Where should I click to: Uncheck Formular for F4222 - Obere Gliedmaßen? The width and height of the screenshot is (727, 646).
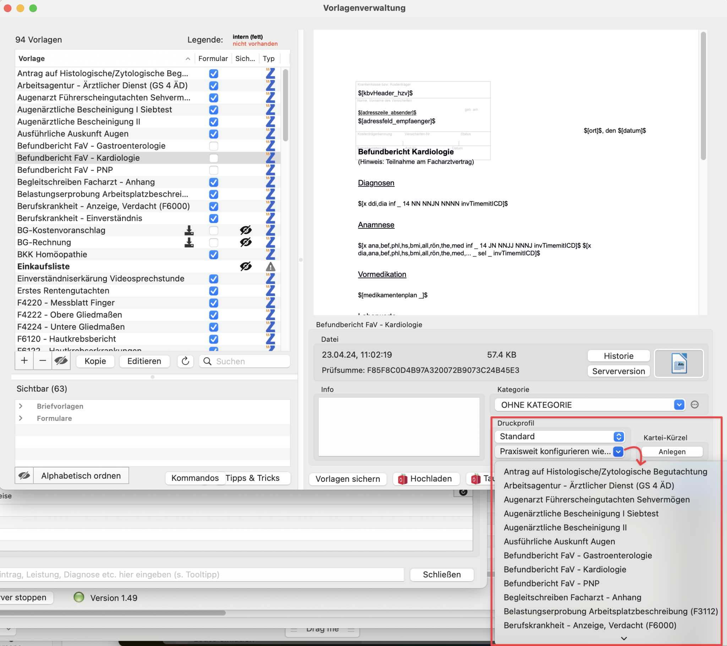point(213,315)
